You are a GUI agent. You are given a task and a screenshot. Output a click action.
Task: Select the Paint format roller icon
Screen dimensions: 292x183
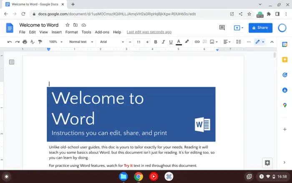pos(40,42)
